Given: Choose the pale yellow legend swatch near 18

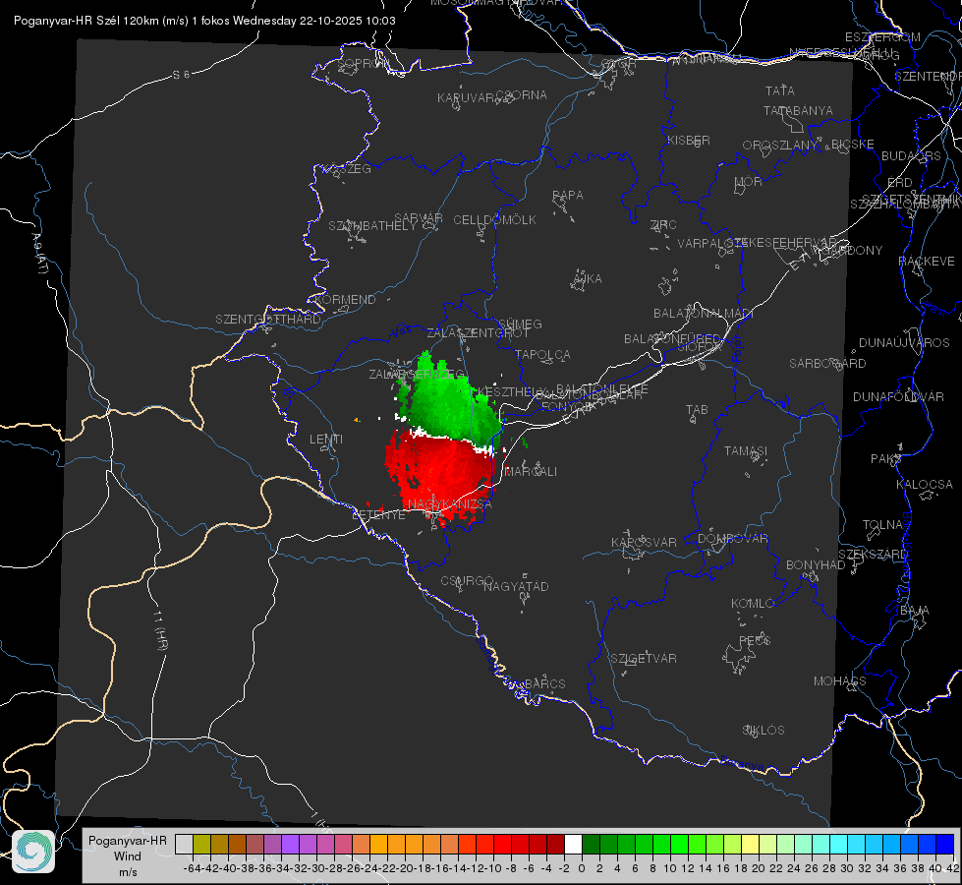Looking at the screenshot, I should [x=750, y=844].
